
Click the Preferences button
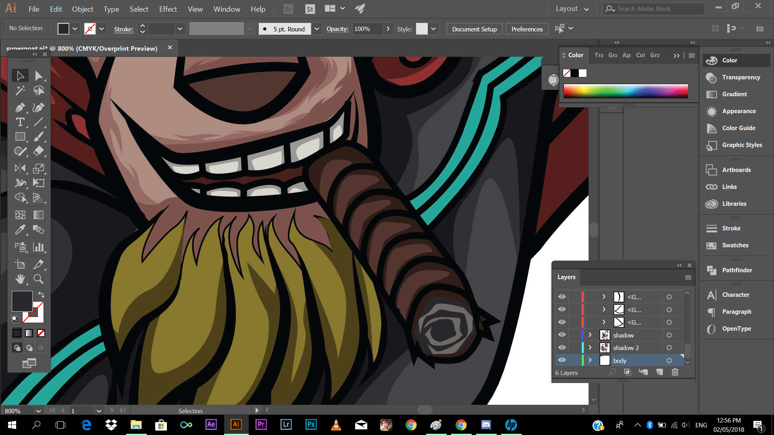click(x=527, y=29)
